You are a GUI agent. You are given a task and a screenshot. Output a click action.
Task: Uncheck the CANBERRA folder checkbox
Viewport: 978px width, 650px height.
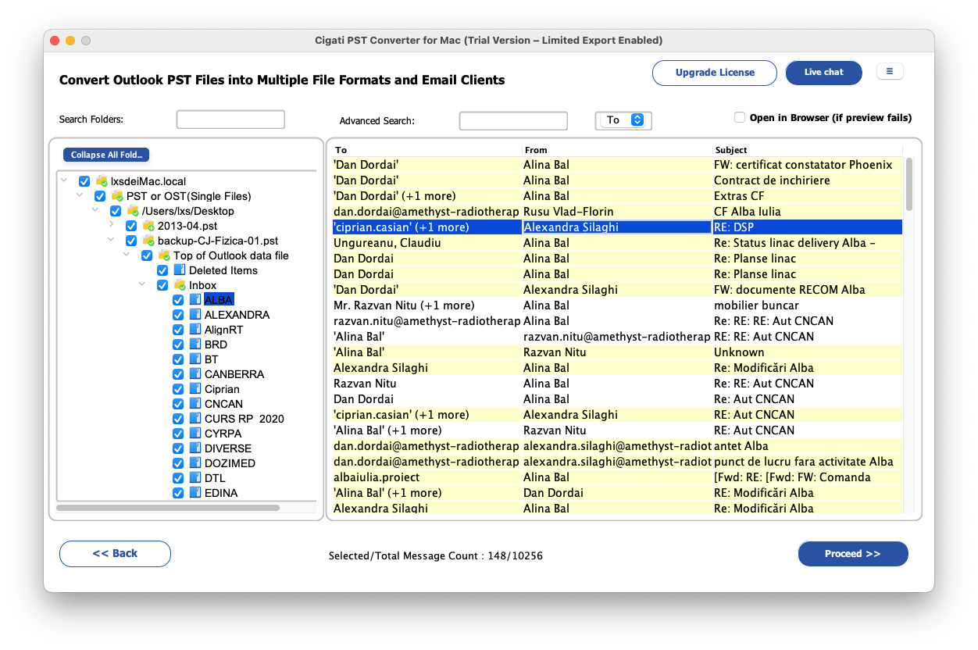pyautogui.click(x=178, y=374)
